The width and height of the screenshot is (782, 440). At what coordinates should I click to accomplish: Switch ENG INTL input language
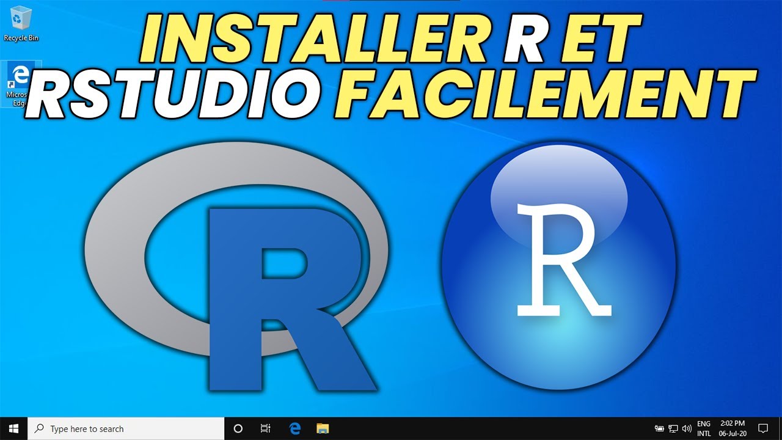pos(704,428)
